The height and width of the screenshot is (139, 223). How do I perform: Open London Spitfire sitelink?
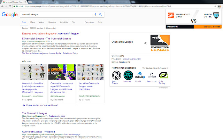[x=55, y=53]
